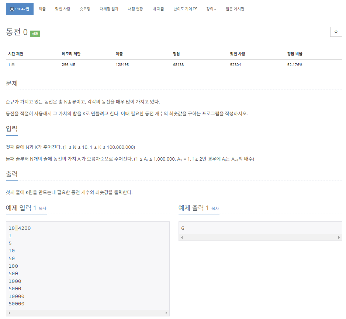Viewport: 346px width, 319px height.
Task: Open the 제출 submit tab
Action: [x=42, y=9]
